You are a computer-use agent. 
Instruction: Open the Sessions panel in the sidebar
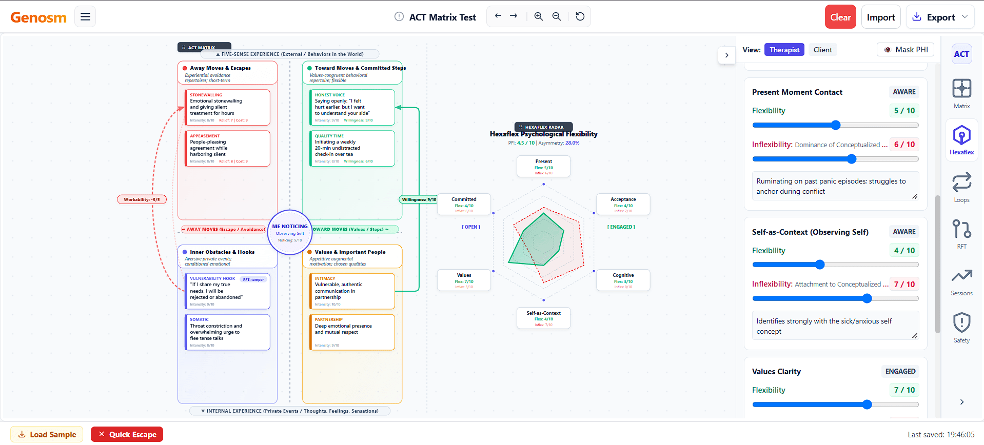(961, 281)
